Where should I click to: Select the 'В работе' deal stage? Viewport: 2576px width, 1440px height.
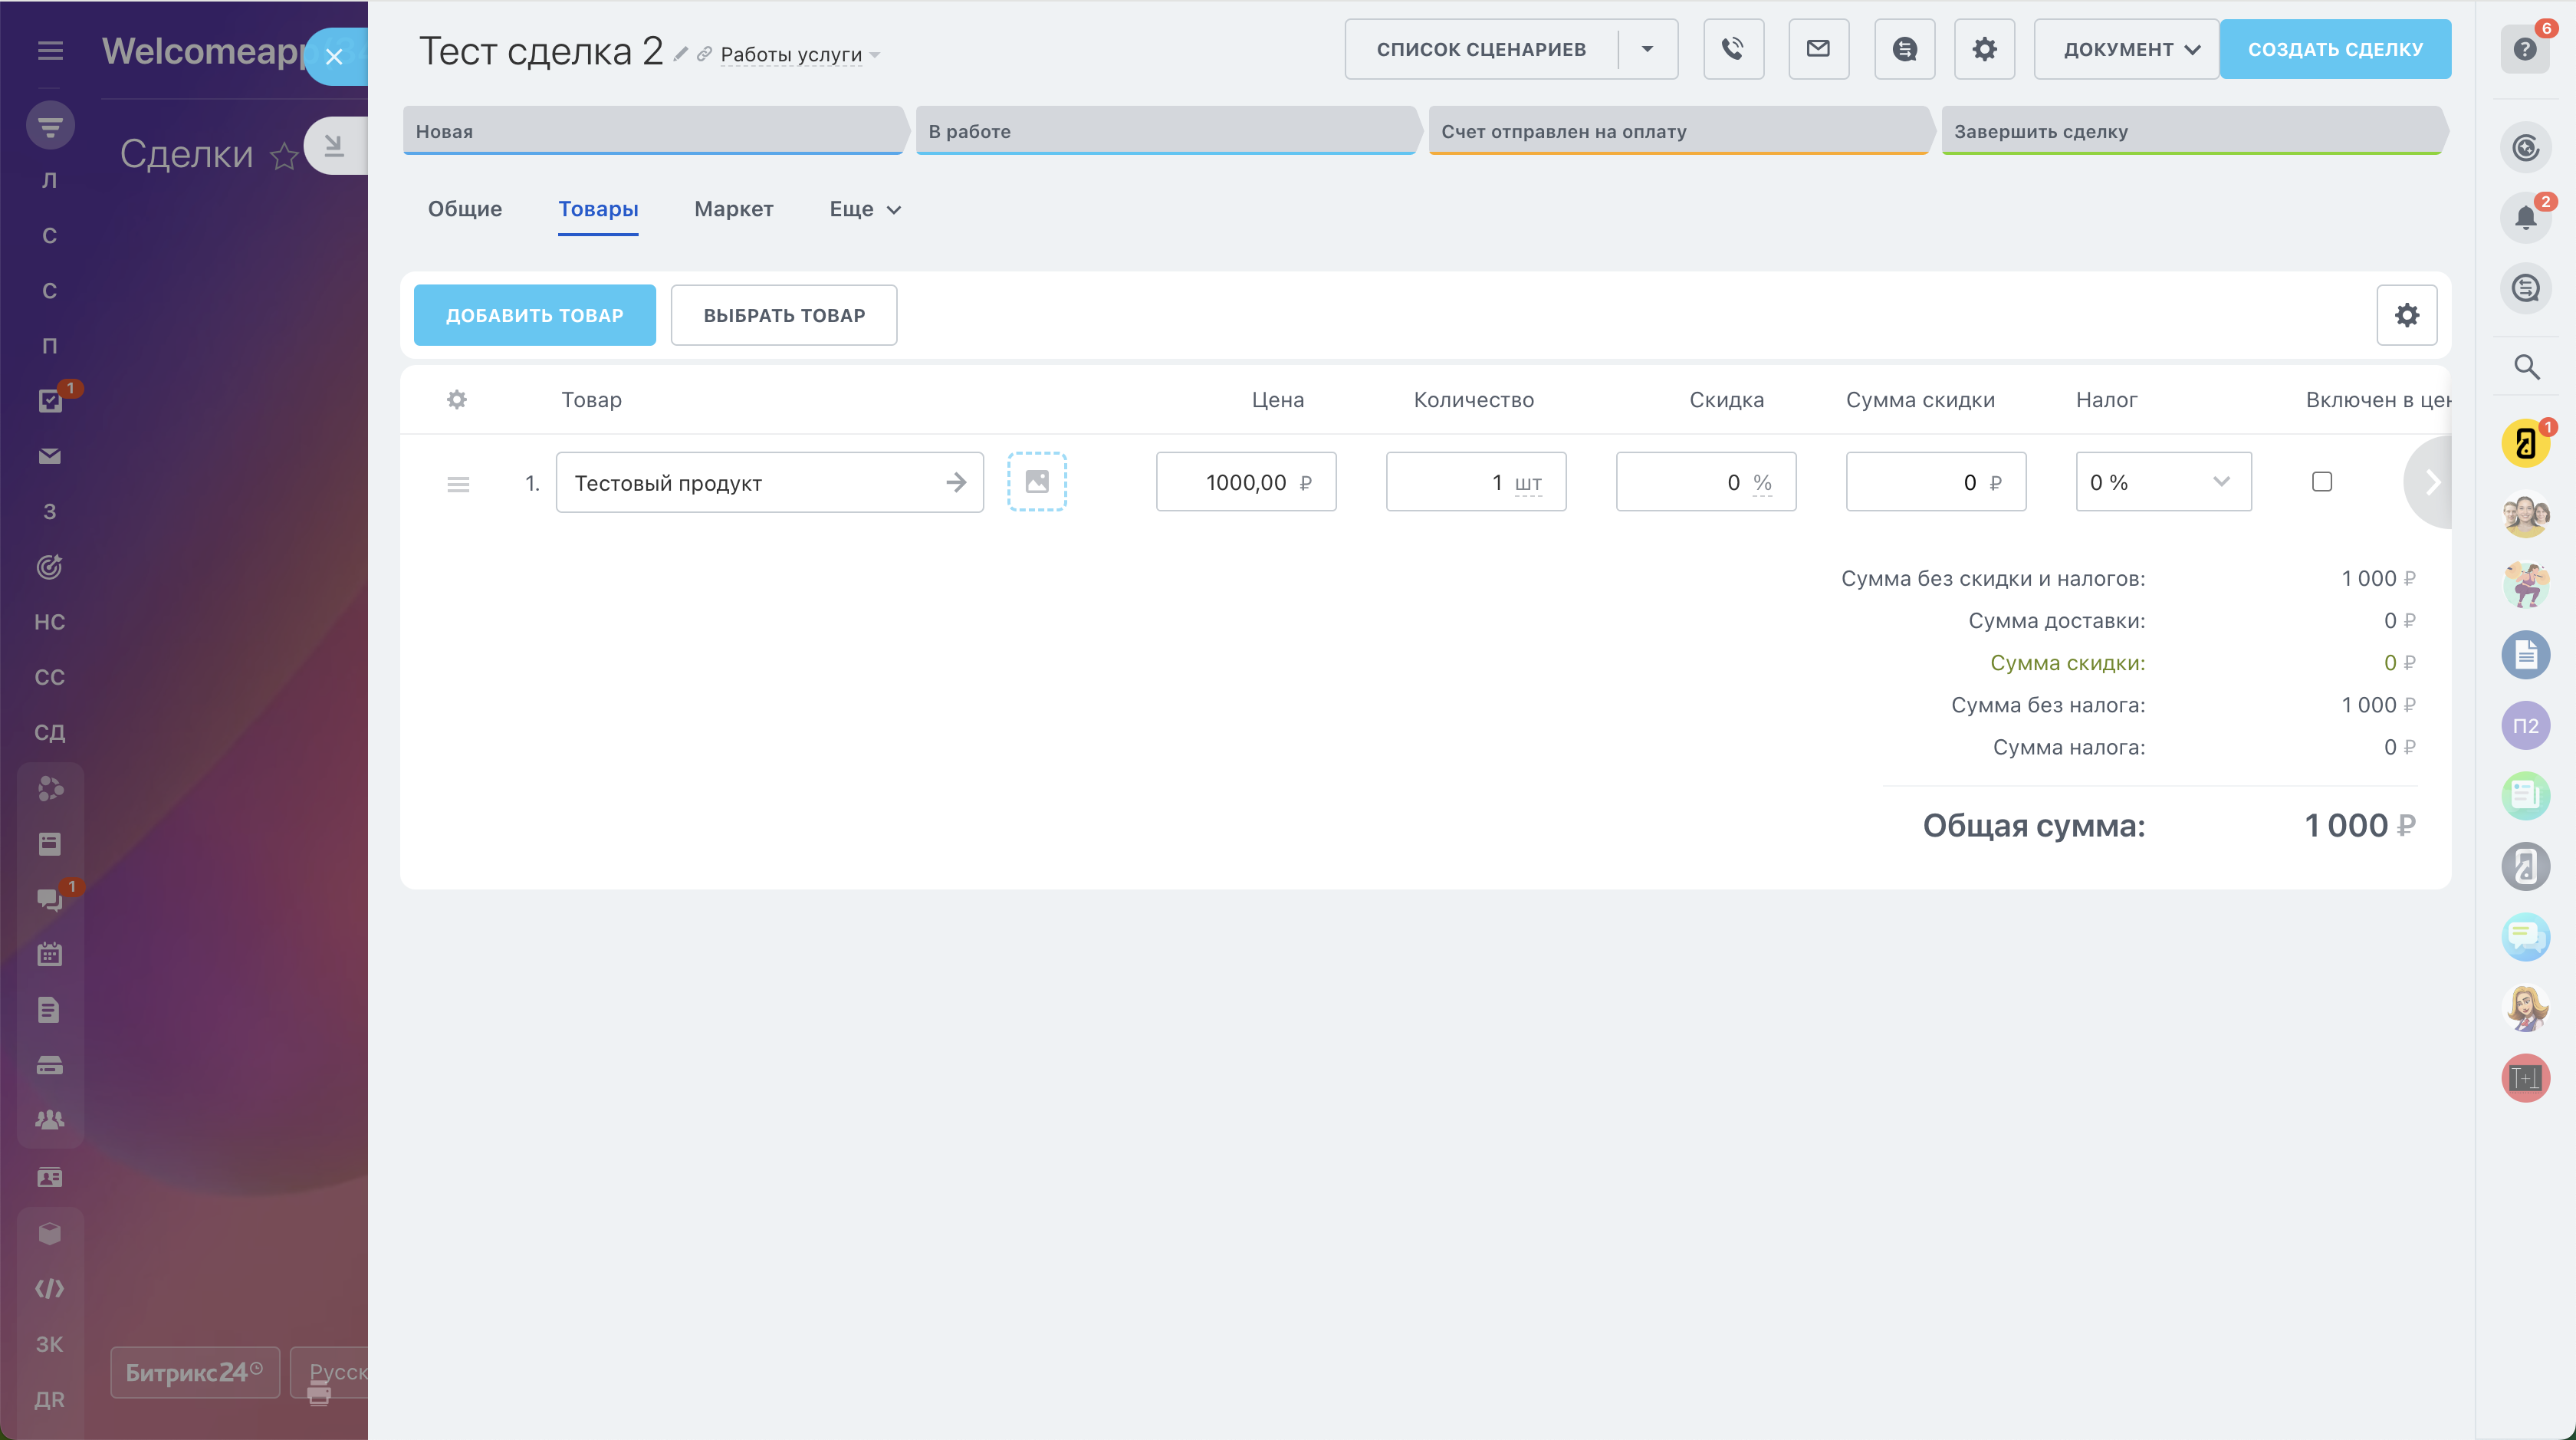(1165, 131)
